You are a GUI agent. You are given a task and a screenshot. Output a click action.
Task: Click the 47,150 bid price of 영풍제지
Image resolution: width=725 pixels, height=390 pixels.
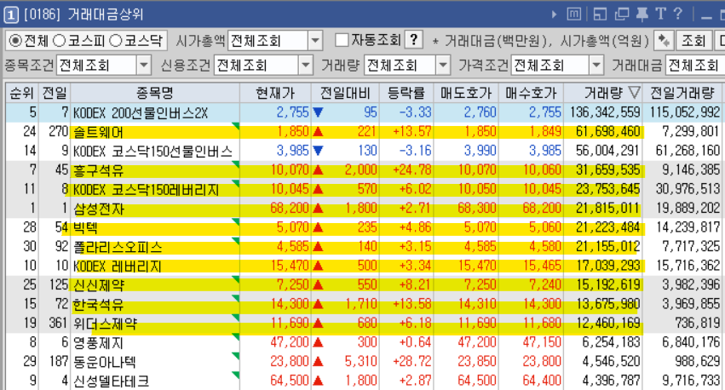[x=542, y=342]
